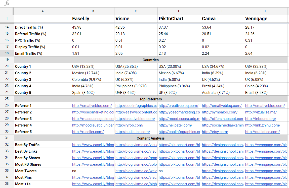This screenshot has height=188, width=289.
Task: Open Visme Most +1s link
Action: point(136,184)
